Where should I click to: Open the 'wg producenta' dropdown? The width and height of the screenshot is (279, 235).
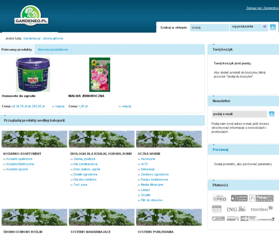(249, 27)
